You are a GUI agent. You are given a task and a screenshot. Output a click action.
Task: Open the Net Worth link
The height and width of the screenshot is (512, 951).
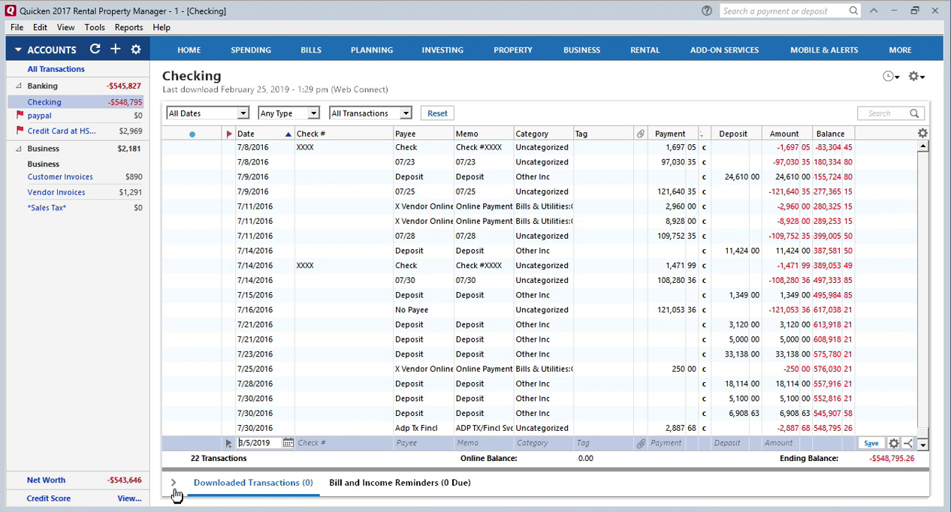click(46, 480)
